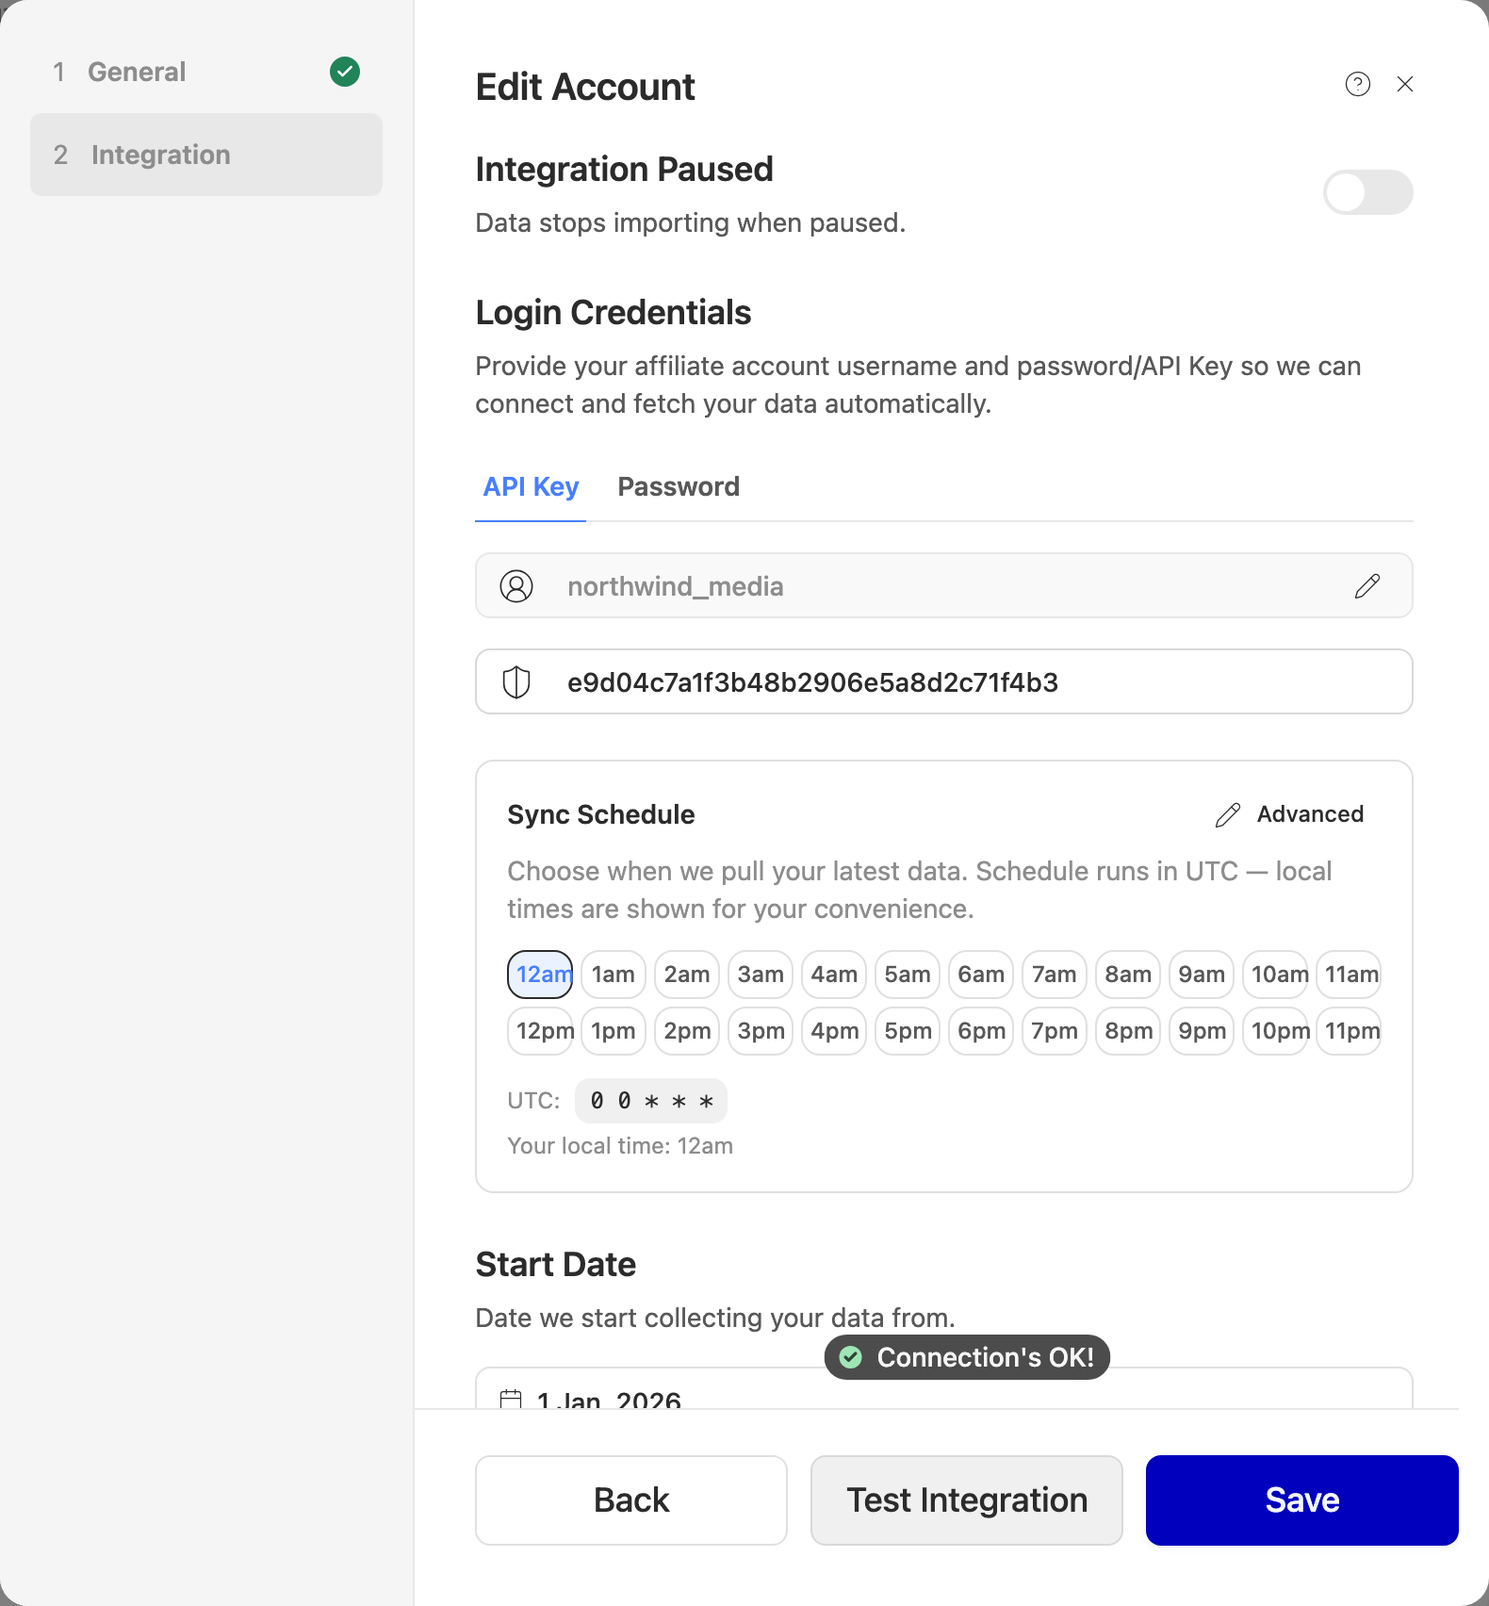Select the 7pm sync time
This screenshot has height=1606, width=1489.
(1055, 1031)
